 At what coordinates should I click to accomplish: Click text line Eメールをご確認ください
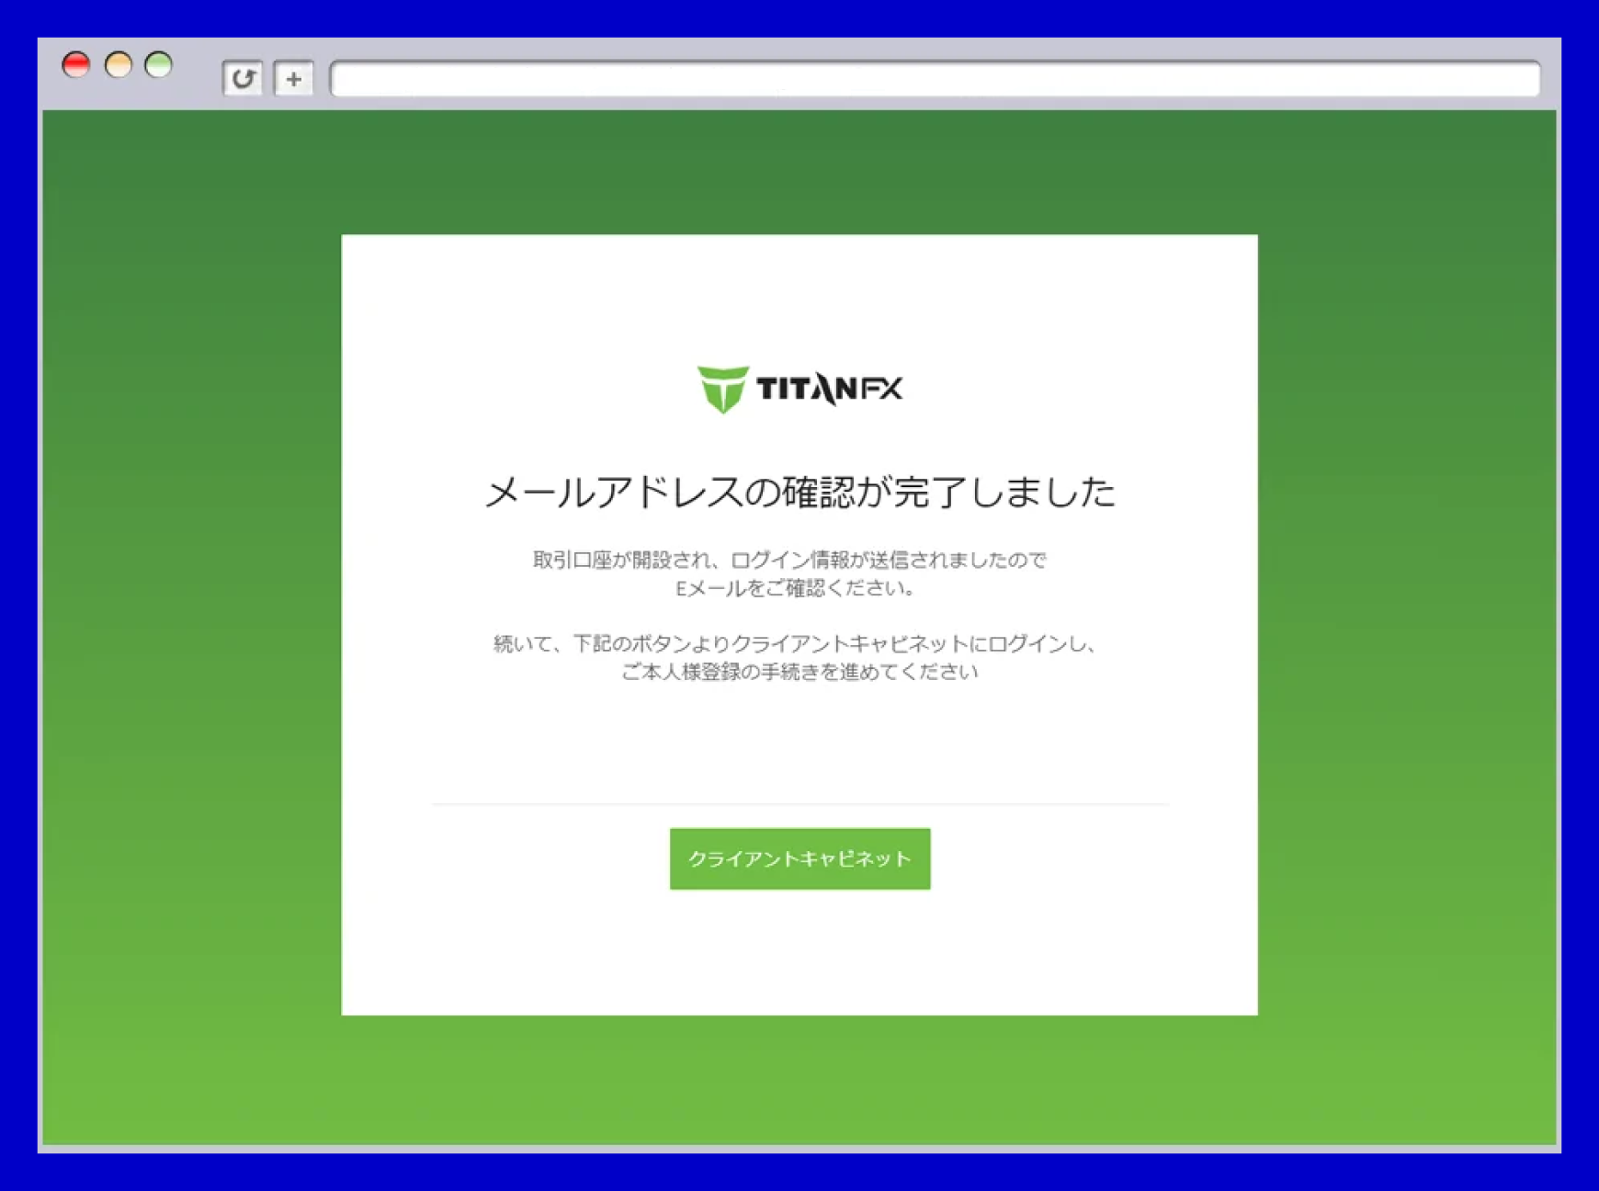[x=796, y=588]
